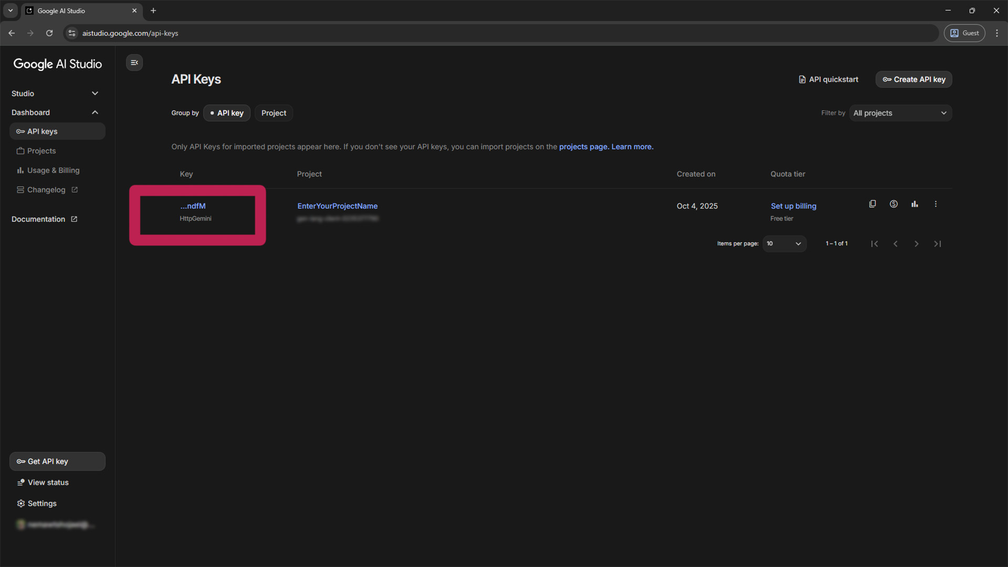Click the browser forward arrow
This screenshot has width=1008, height=567.
point(30,33)
